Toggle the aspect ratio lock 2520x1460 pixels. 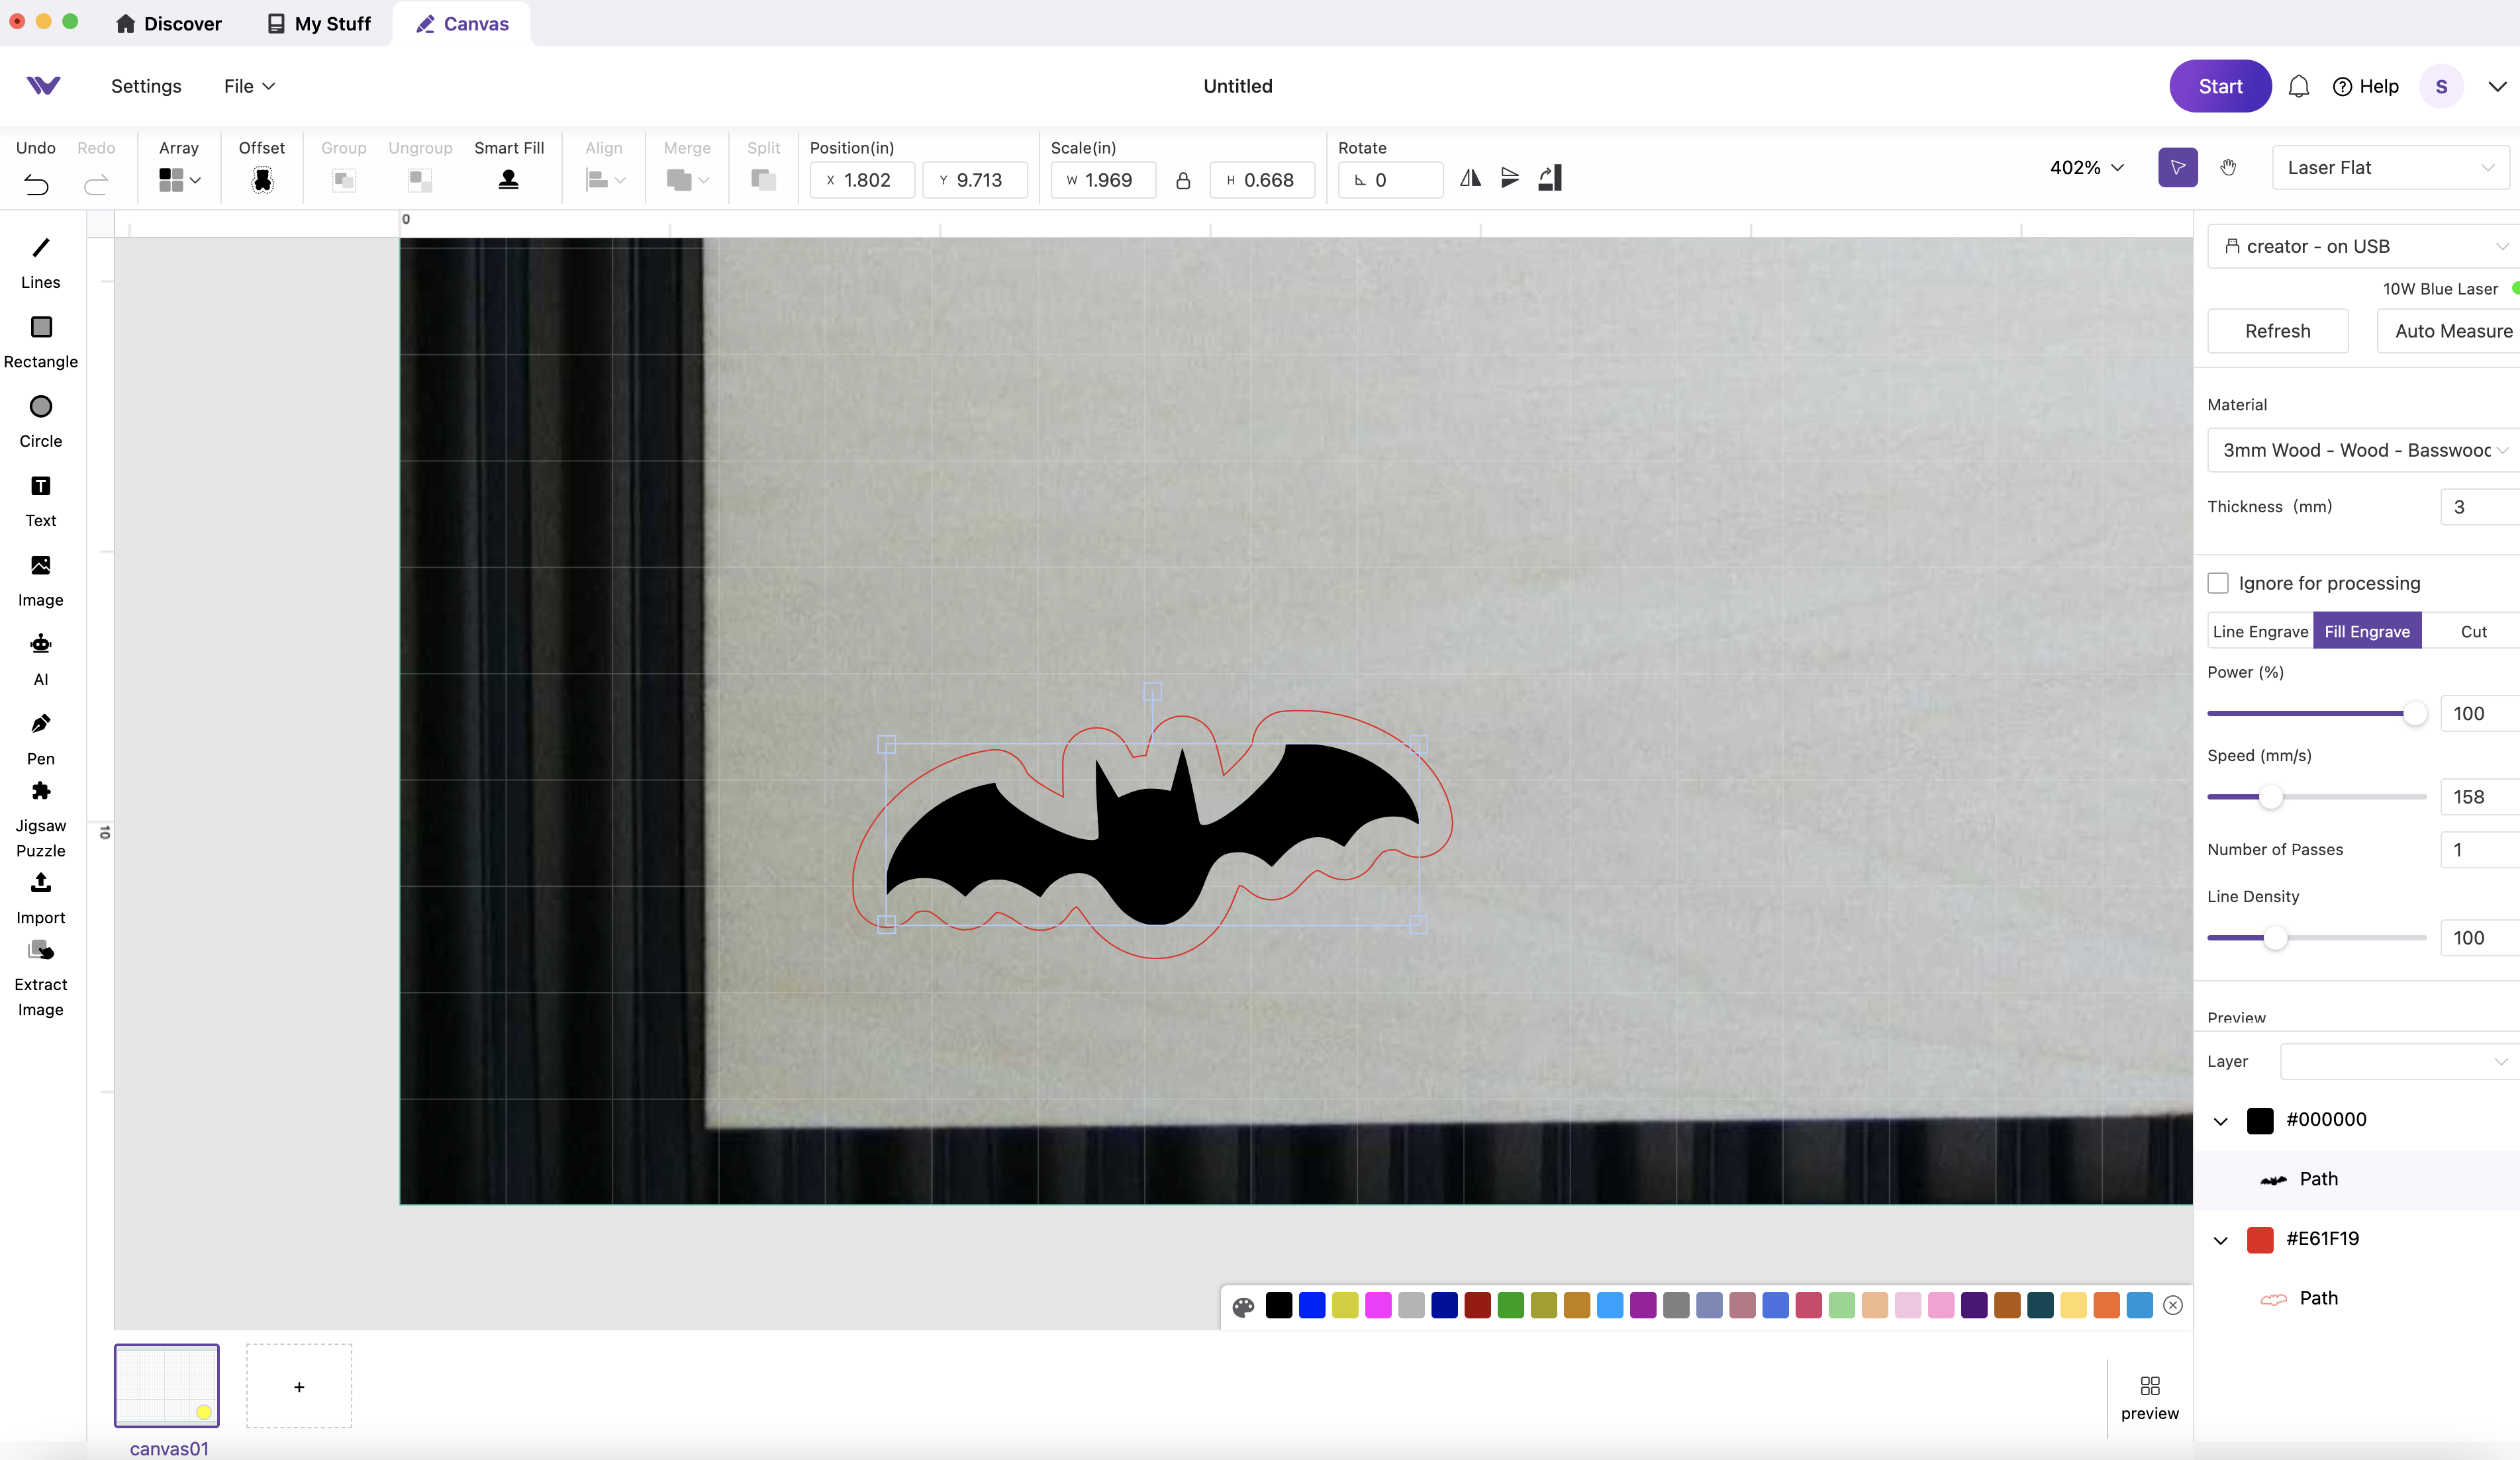click(1183, 180)
